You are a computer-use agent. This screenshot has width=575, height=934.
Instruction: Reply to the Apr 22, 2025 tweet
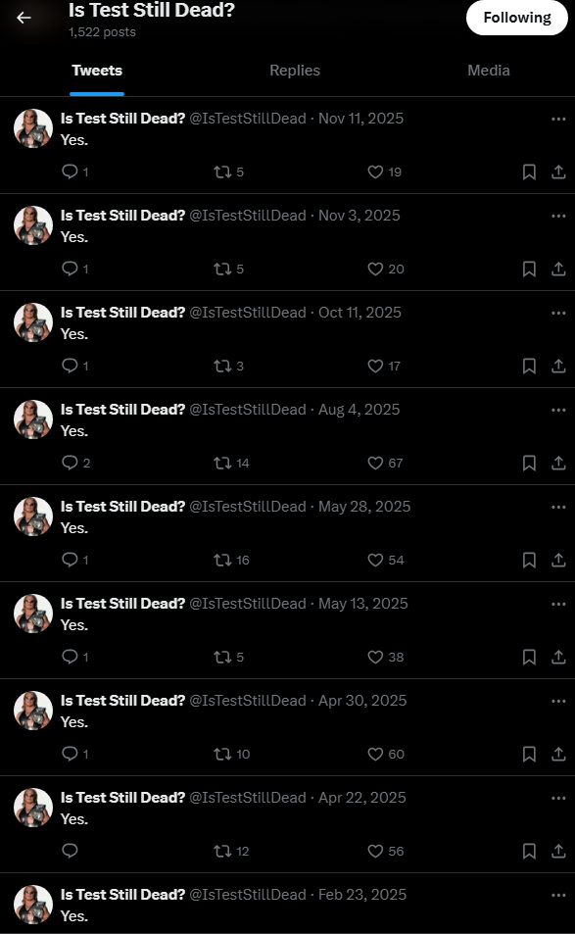pos(70,851)
